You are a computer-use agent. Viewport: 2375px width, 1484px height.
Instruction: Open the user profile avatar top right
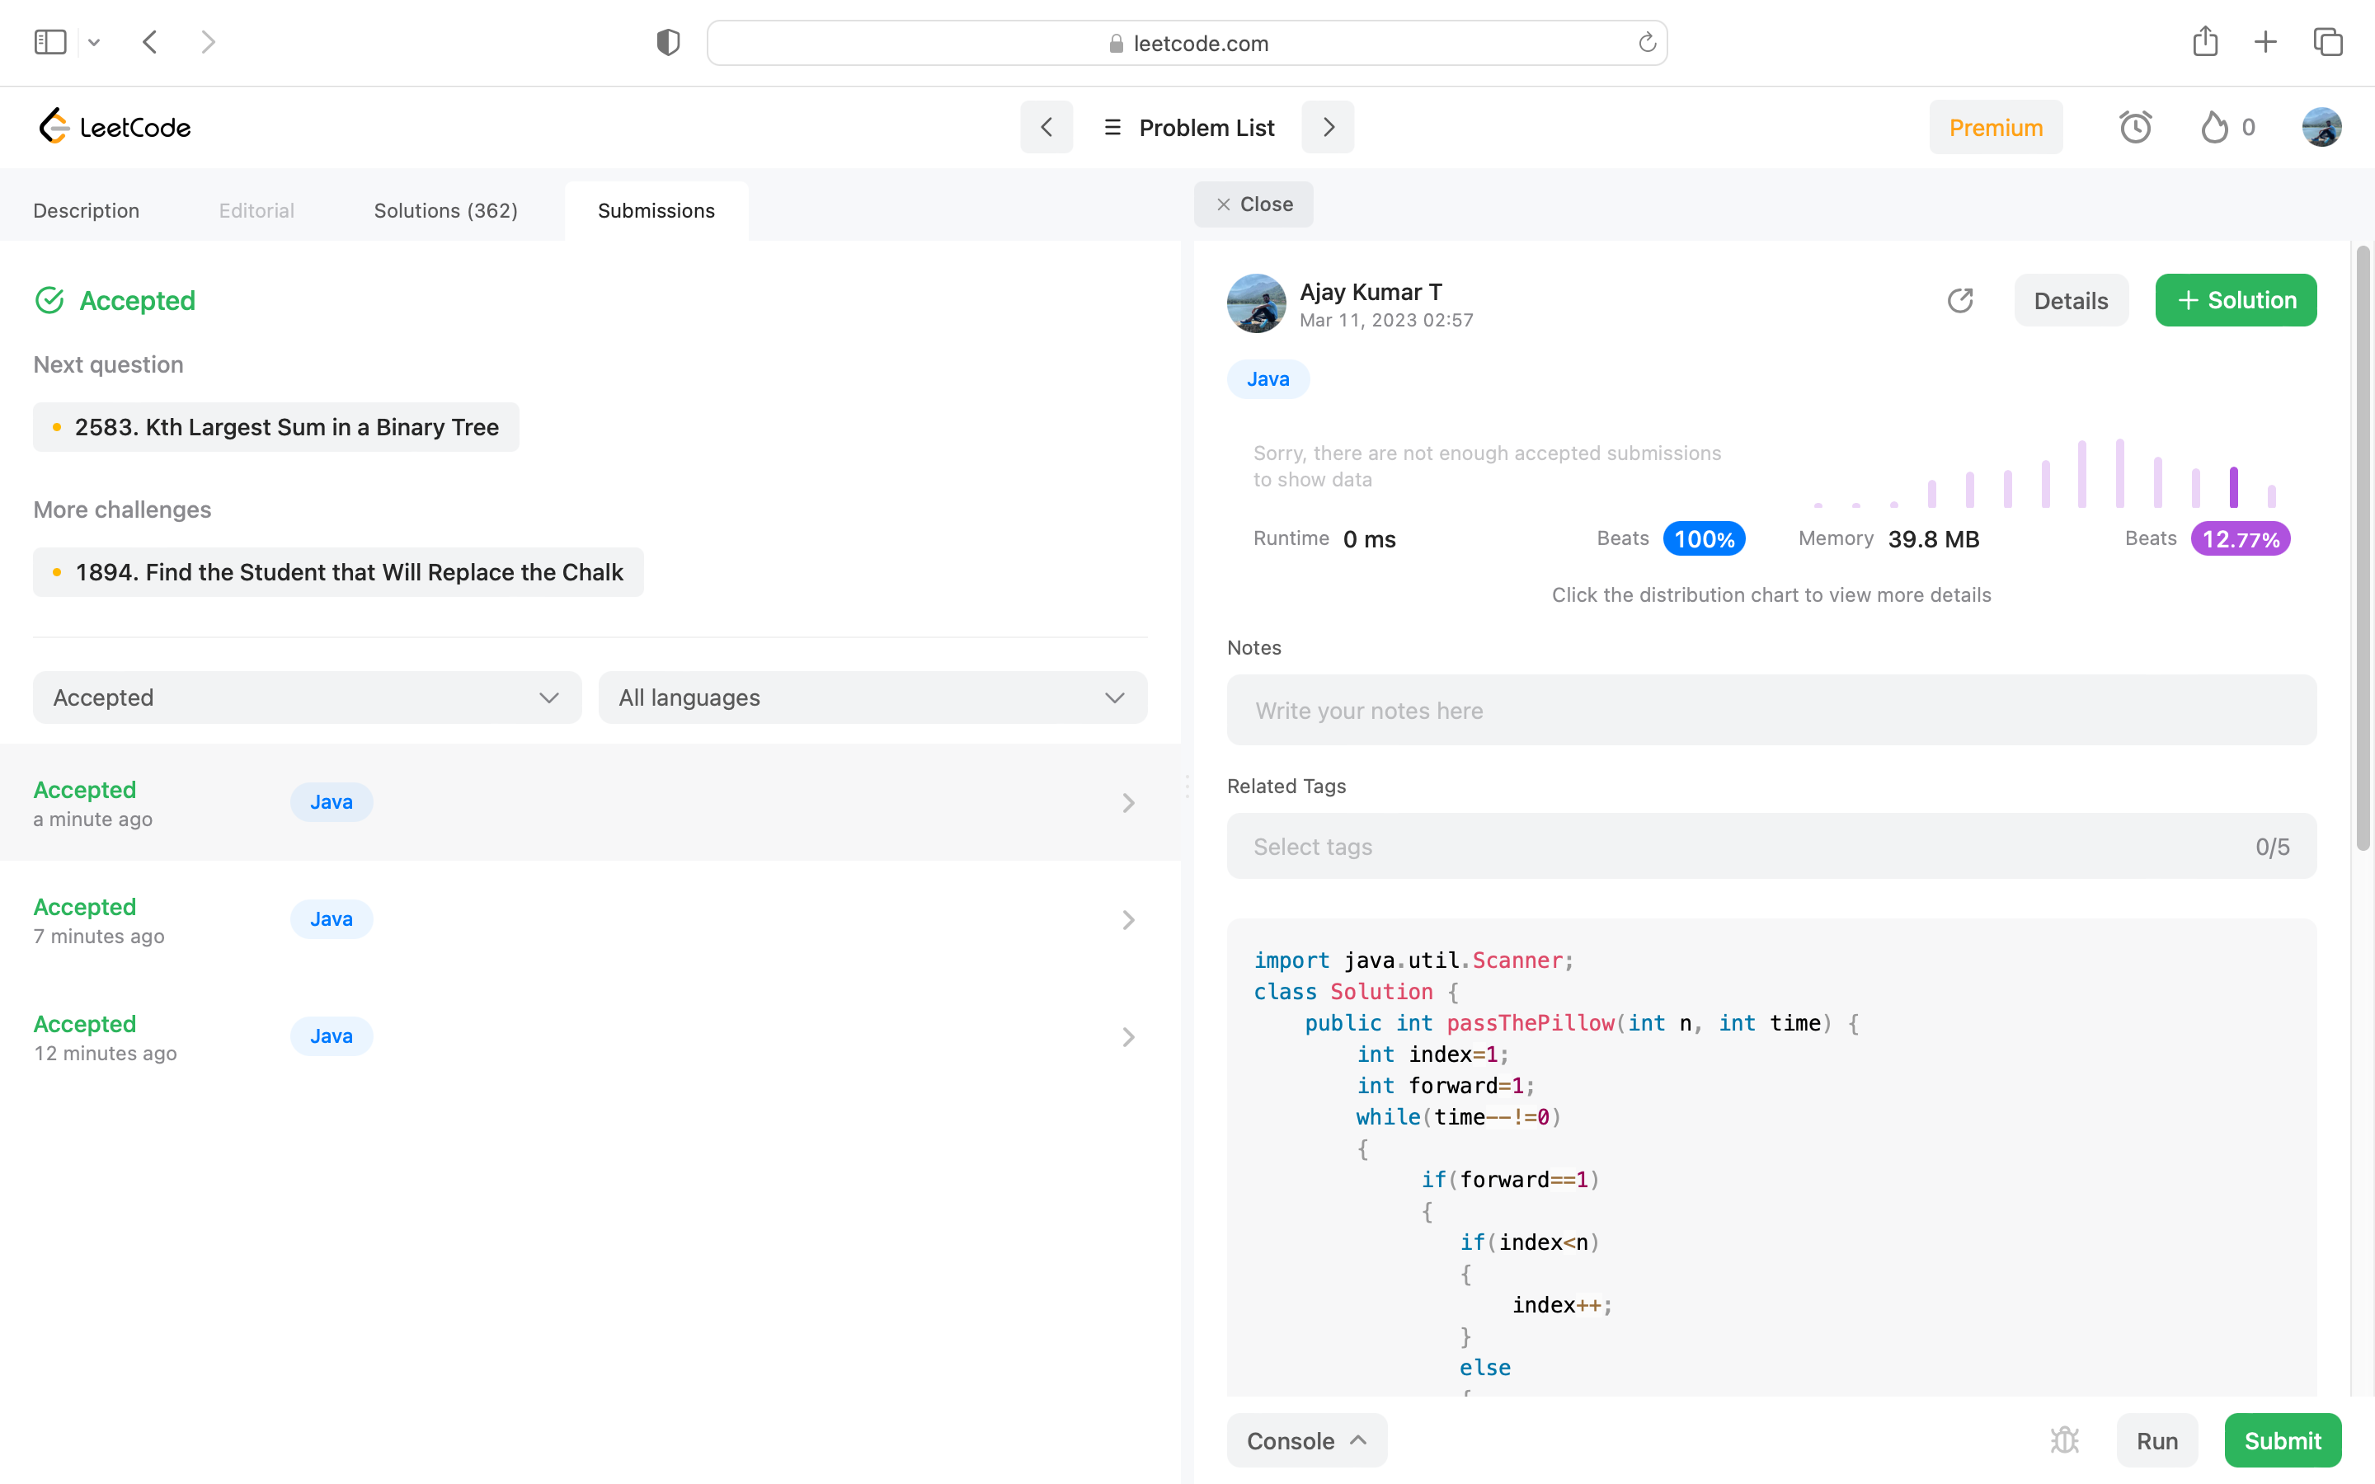(x=2321, y=128)
